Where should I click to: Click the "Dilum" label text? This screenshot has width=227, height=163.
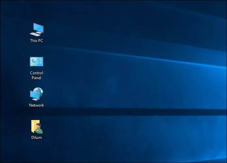37,138
